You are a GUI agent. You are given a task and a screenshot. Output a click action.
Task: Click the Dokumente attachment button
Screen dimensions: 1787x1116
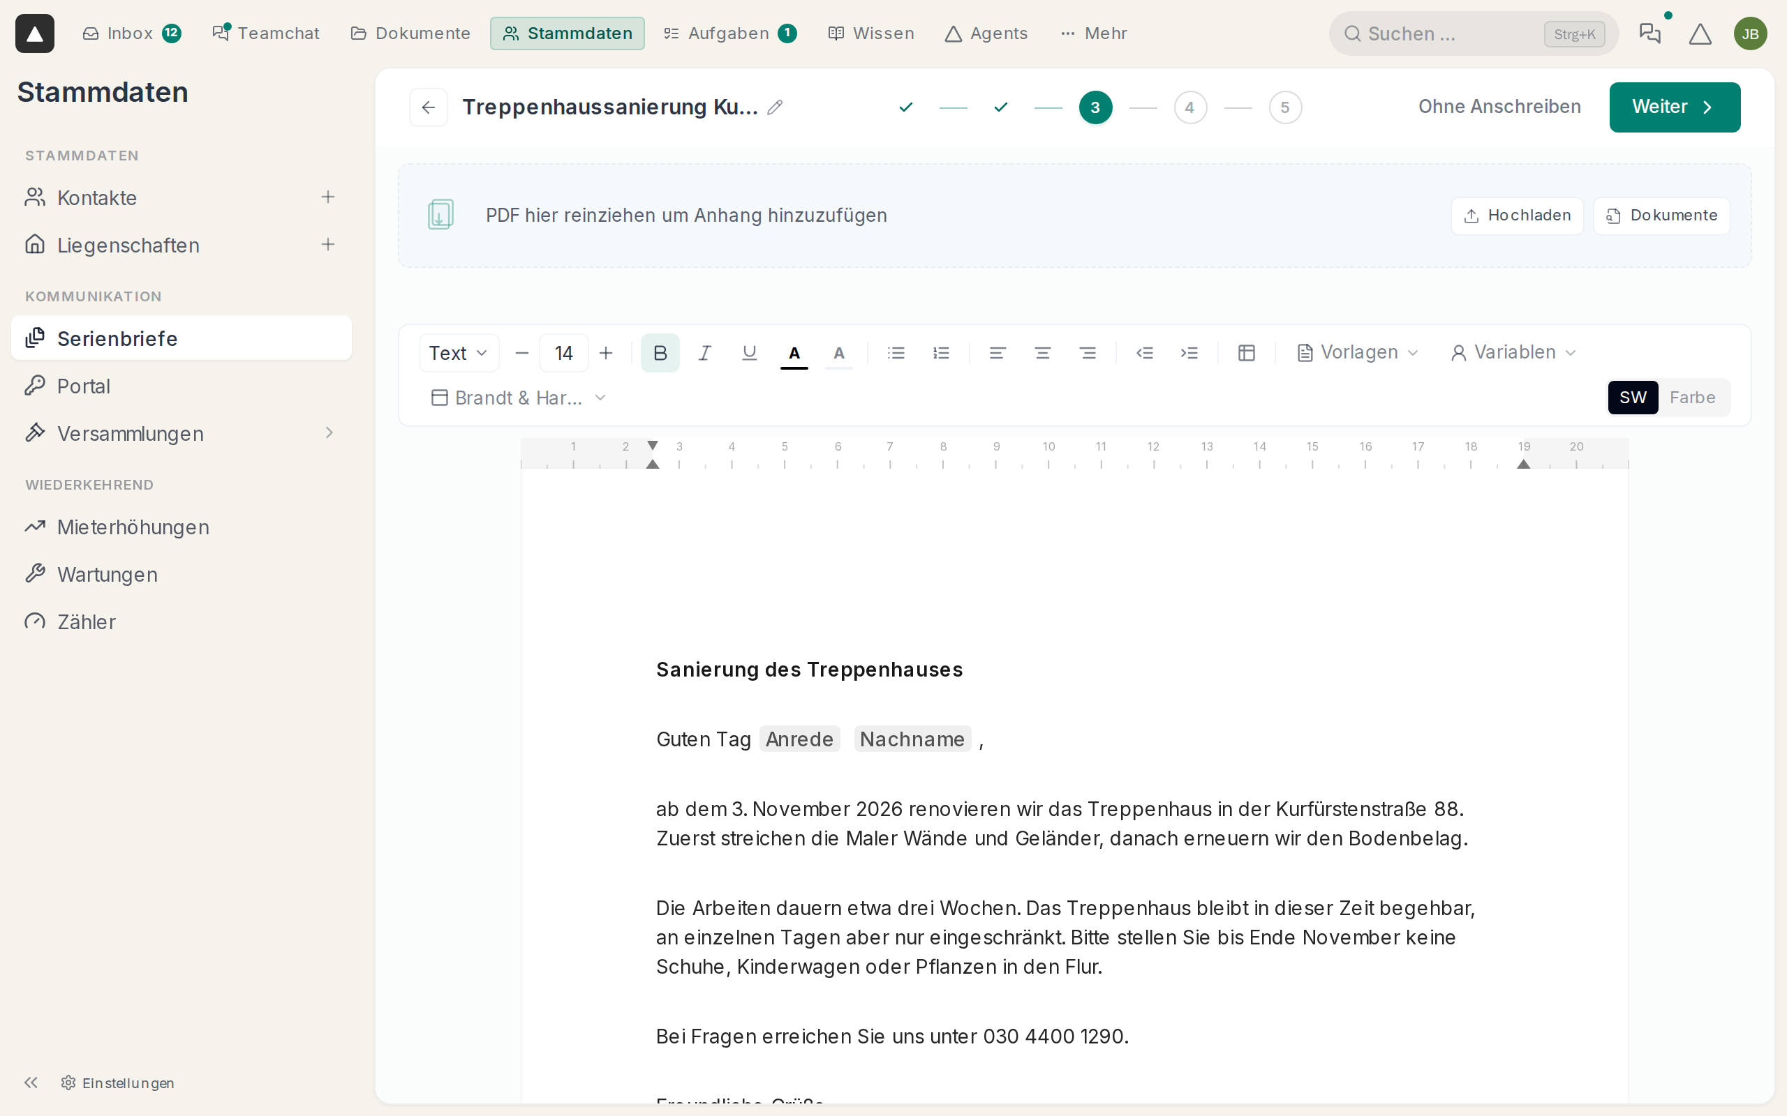tap(1661, 216)
